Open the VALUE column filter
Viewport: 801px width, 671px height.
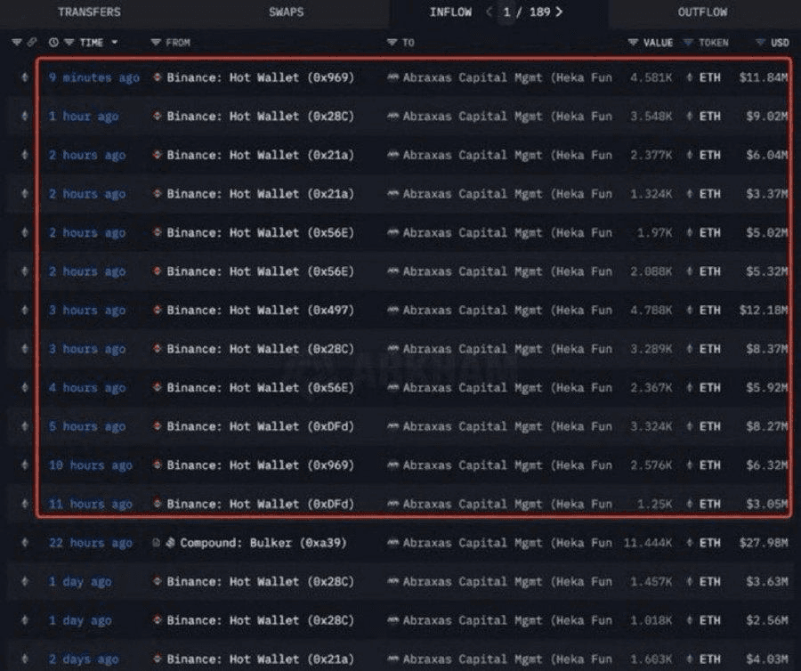click(x=633, y=43)
